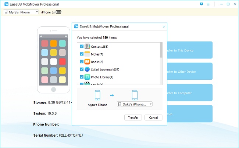Select Transfer to Computer tile
This screenshot has height=148, width=239.
pyautogui.click(x=190, y=93)
